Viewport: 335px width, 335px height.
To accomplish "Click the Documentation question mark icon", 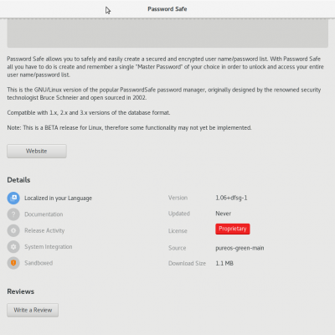I will [13, 214].
